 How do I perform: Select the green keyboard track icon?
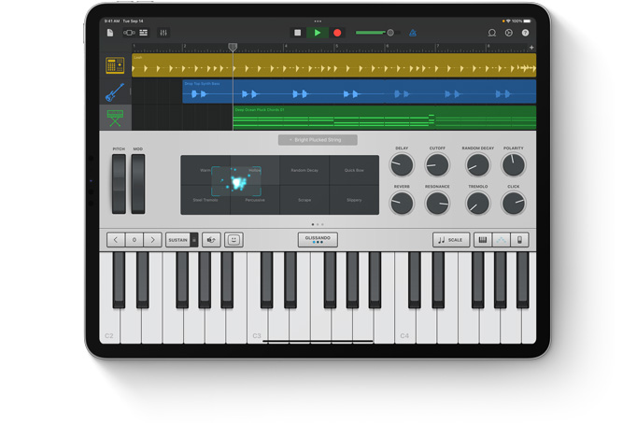point(115,118)
